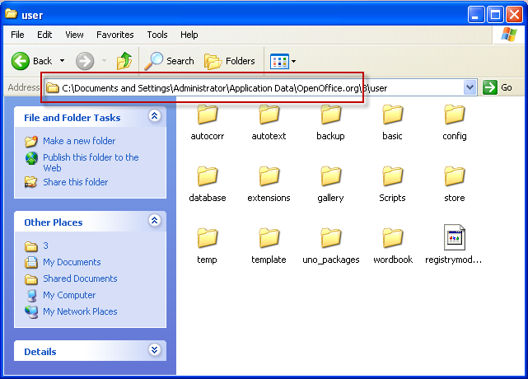This screenshot has height=379, width=528.
Task: Select the template folder icon
Action: tap(269, 238)
